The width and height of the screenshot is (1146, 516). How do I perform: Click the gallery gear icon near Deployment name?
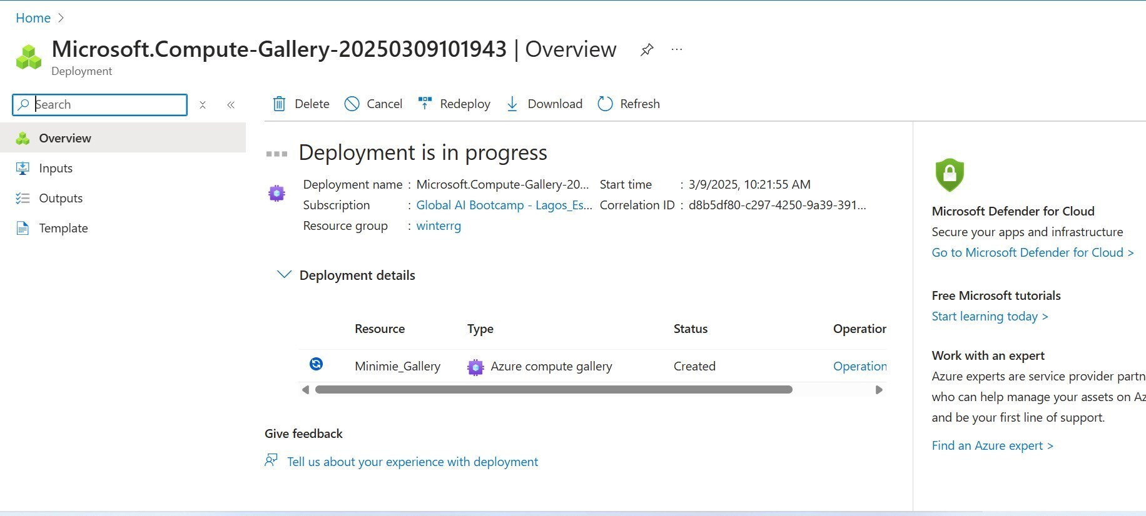pos(276,193)
